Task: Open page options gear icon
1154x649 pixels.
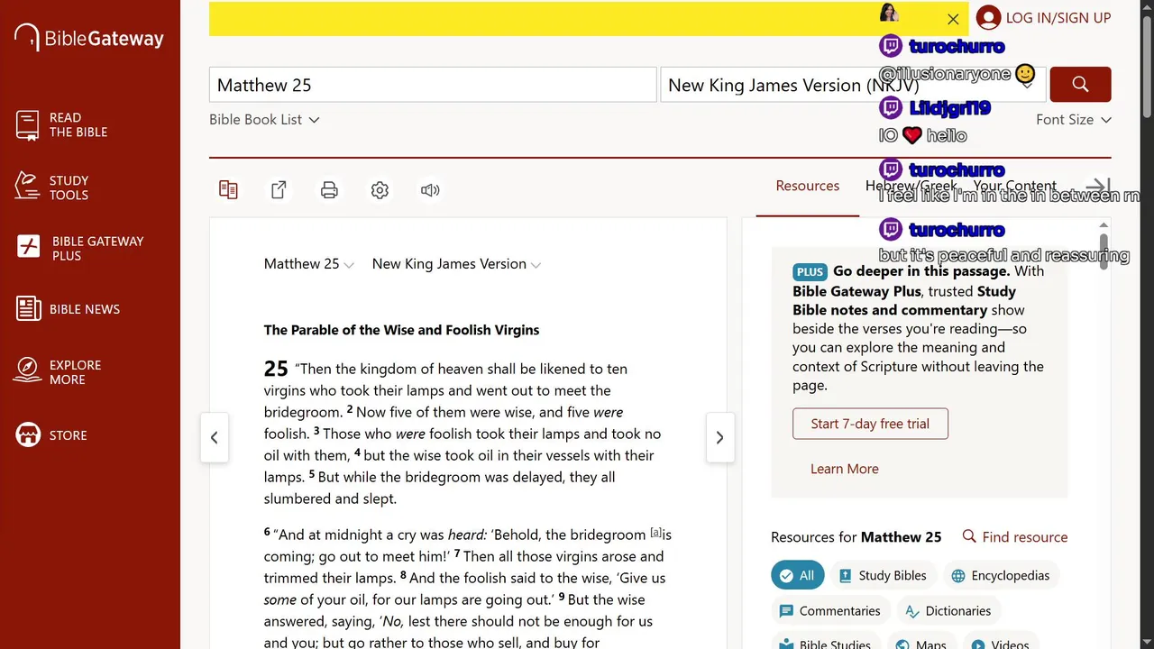Action: point(380,190)
